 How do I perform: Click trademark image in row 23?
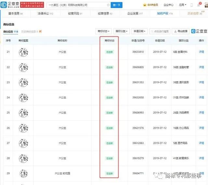point(23,82)
